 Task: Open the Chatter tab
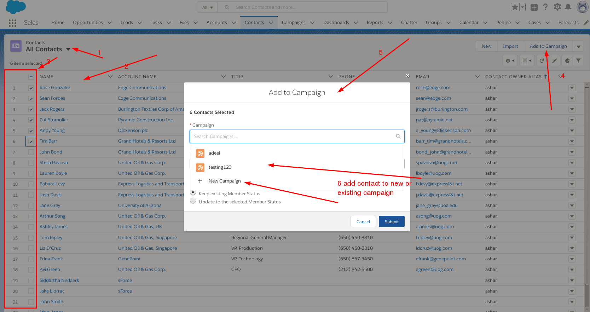(409, 23)
